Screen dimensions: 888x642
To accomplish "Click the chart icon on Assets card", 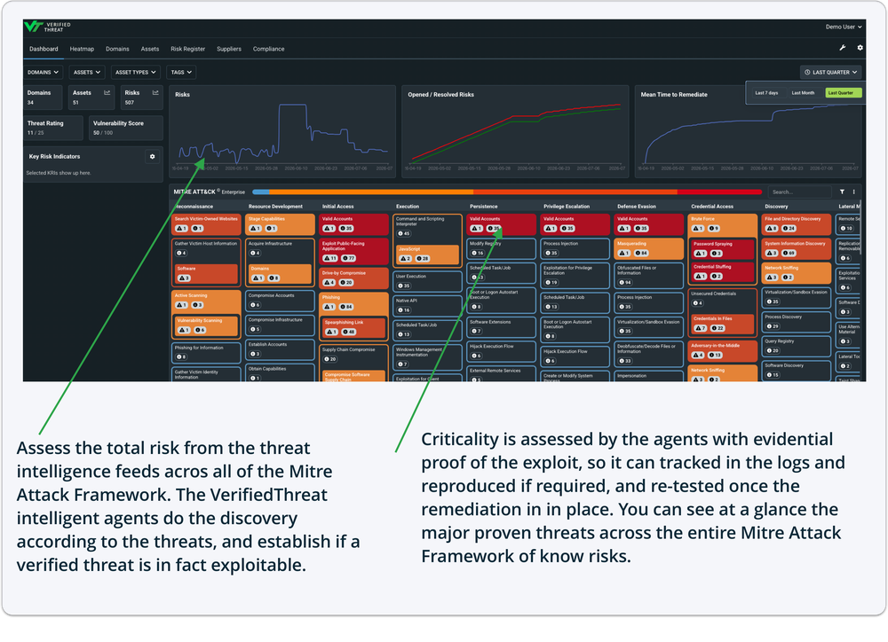I will tap(107, 93).
